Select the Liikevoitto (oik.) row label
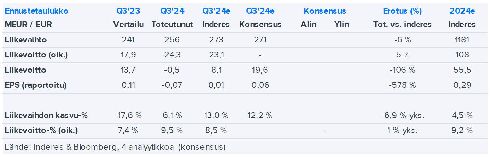The width and height of the screenshot is (490, 157). tap(36, 55)
